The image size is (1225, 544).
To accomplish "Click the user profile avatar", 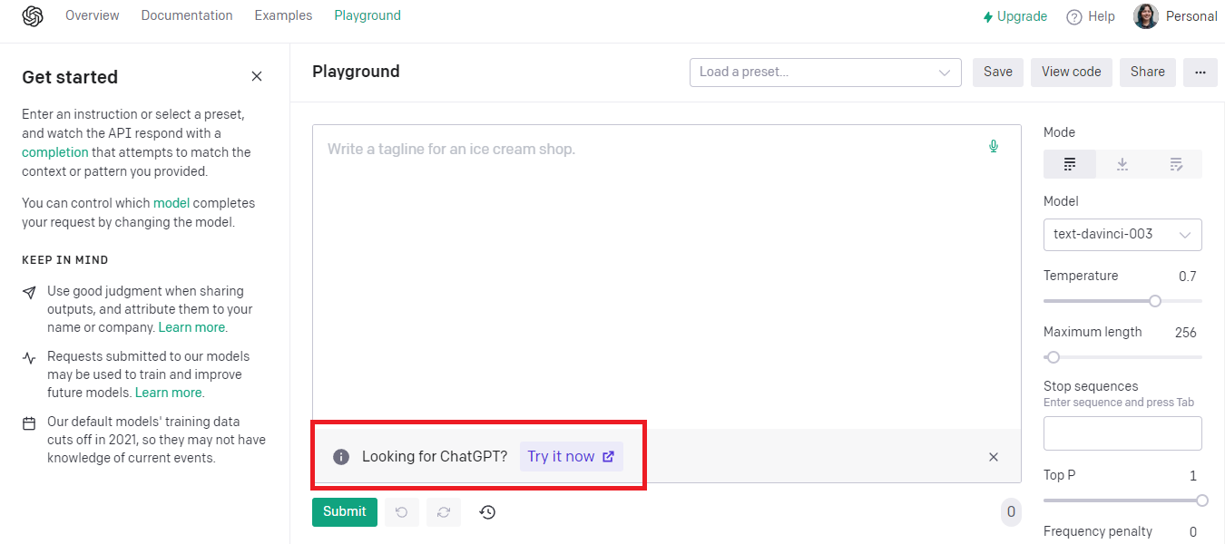I will click(x=1146, y=16).
